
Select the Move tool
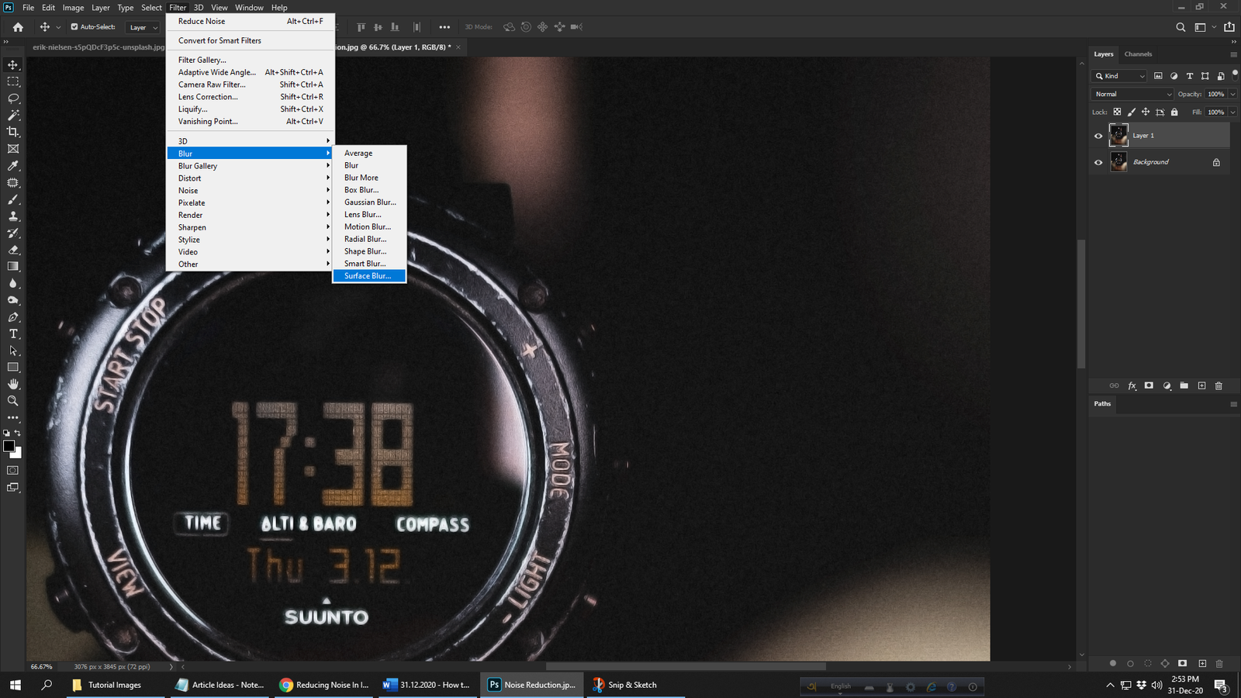pos(13,64)
